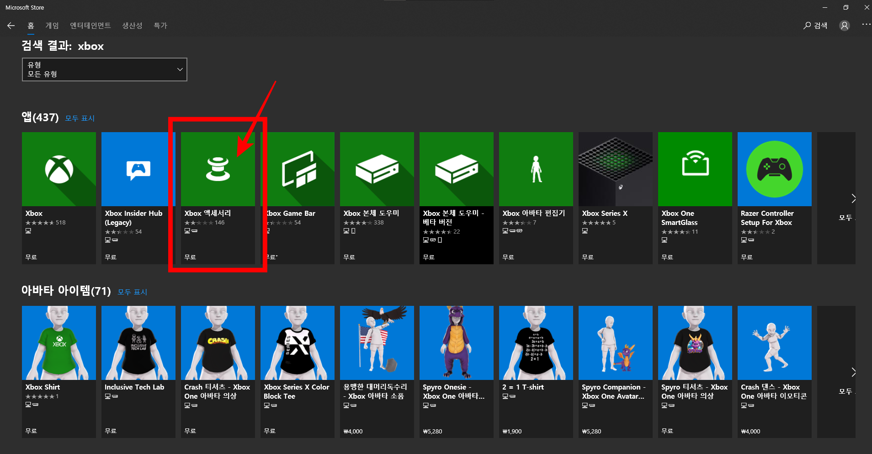Click the ₩5,280 price under Spyro Onesie
The height and width of the screenshot is (454, 872).
[x=432, y=431]
